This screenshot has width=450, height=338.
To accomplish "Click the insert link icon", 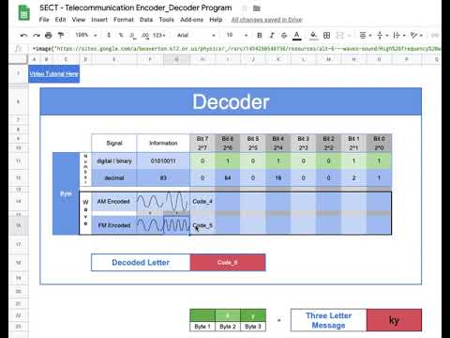I will pos(435,35).
